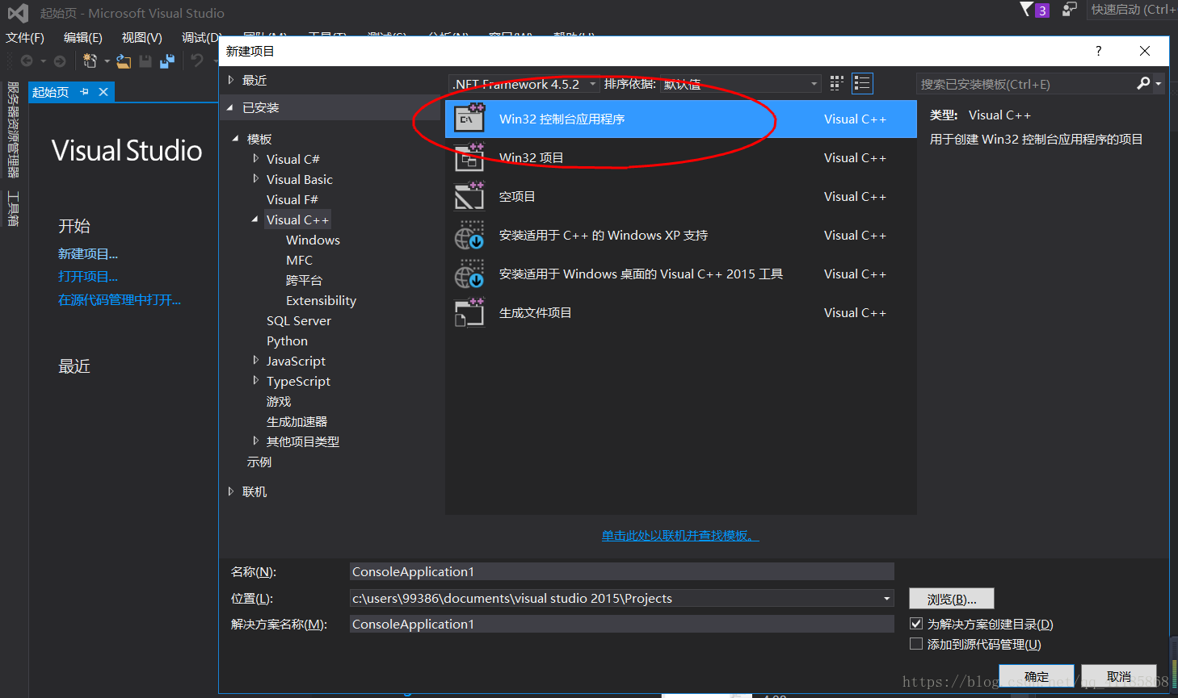Click the 解决方案名称 input field
The image size is (1178, 698).
pyautogui.click(x=622, y=624)
